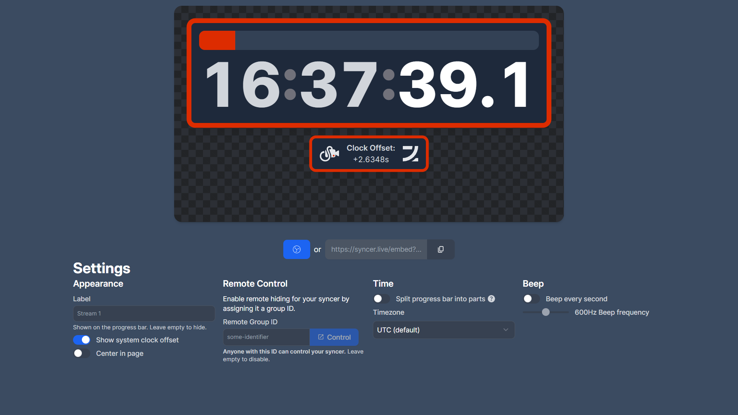Viewport: 738px width, 415px height.
Task: Enable Beep every second switch
Action: pyautogui.click(x=531, y=299)
